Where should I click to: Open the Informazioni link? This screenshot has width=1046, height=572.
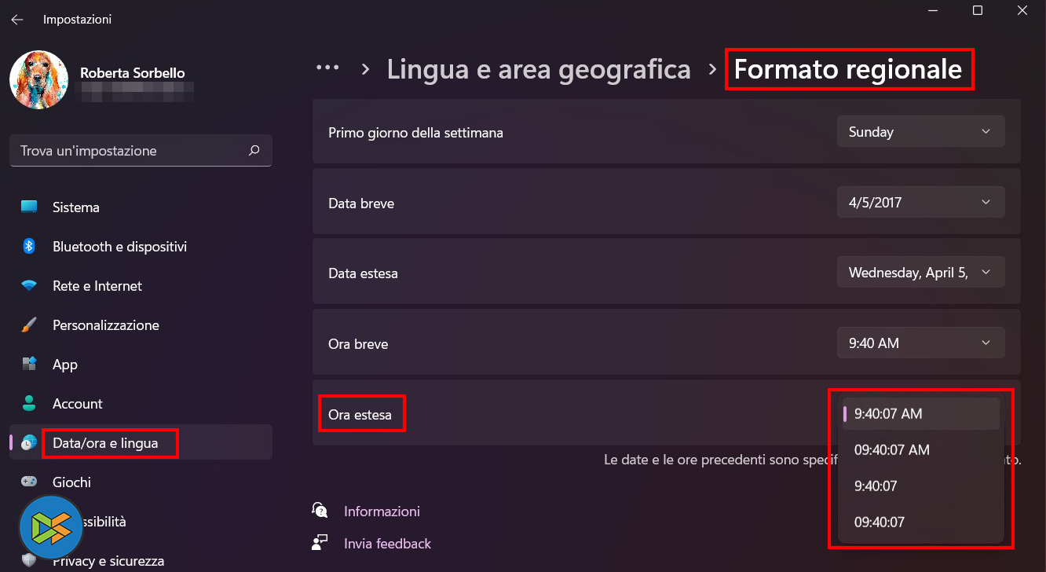382,511
